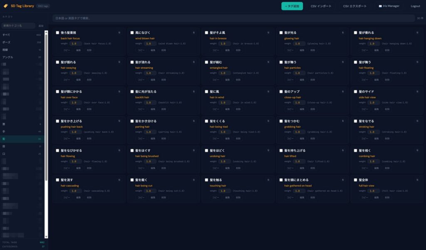Check the 髪全体 full hair view tag
Screen dimensions: 426x250
355,180
